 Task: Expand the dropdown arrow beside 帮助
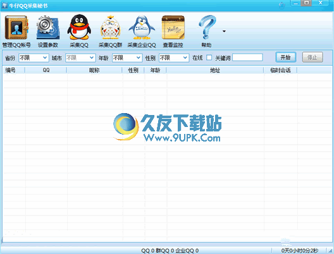pos(224,31)
